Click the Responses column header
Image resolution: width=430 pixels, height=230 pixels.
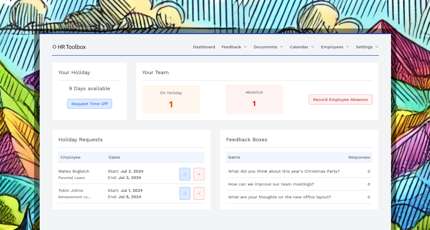[359, 157]
